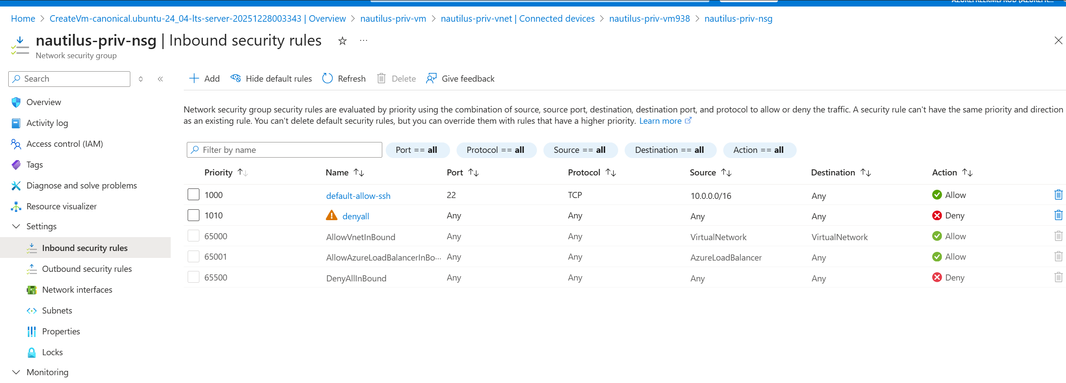Open the more options ellipsis beside title
1066x383 pixels.
coord(364,41)
